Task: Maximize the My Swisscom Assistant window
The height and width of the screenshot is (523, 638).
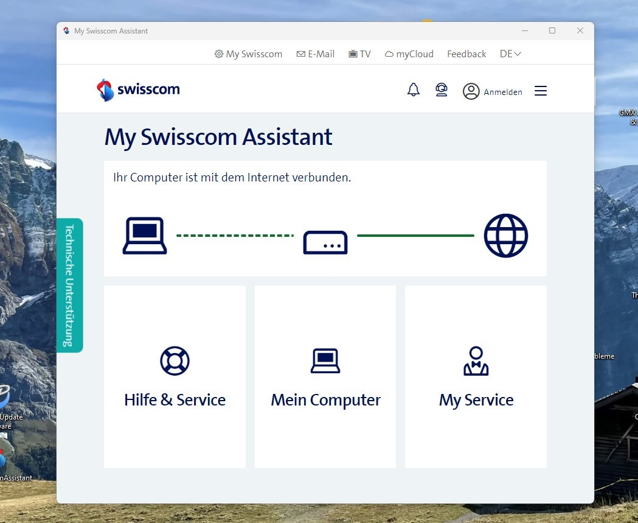Action: pyautogui.click(x=552, y=30)
